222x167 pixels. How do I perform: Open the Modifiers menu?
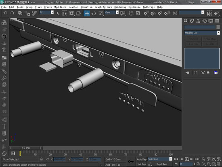pos(60,7)
